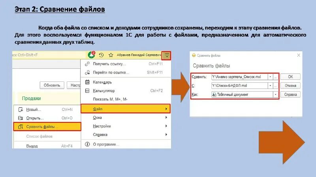
Task: Open the Как Табличный документ dropdown
Action: (x=275, y=94)
